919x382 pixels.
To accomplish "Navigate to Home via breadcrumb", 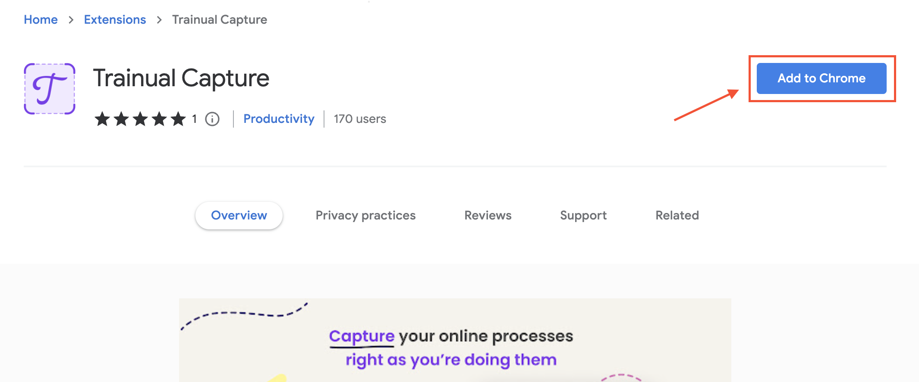I will 41,19.
